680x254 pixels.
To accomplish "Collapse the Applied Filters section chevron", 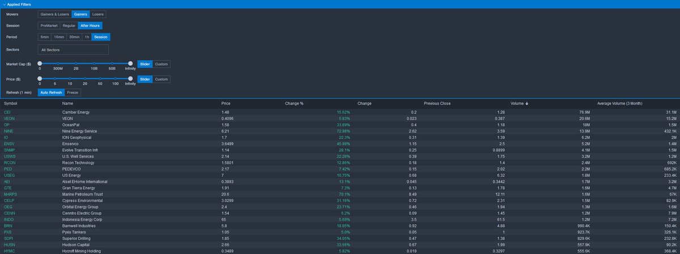I will point(3,4).
